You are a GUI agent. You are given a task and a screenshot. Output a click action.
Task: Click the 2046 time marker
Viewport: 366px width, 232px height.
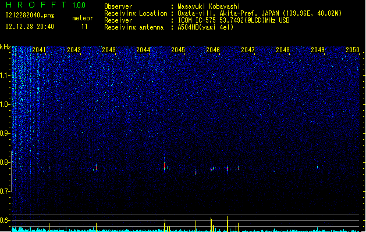click(213, 50)
